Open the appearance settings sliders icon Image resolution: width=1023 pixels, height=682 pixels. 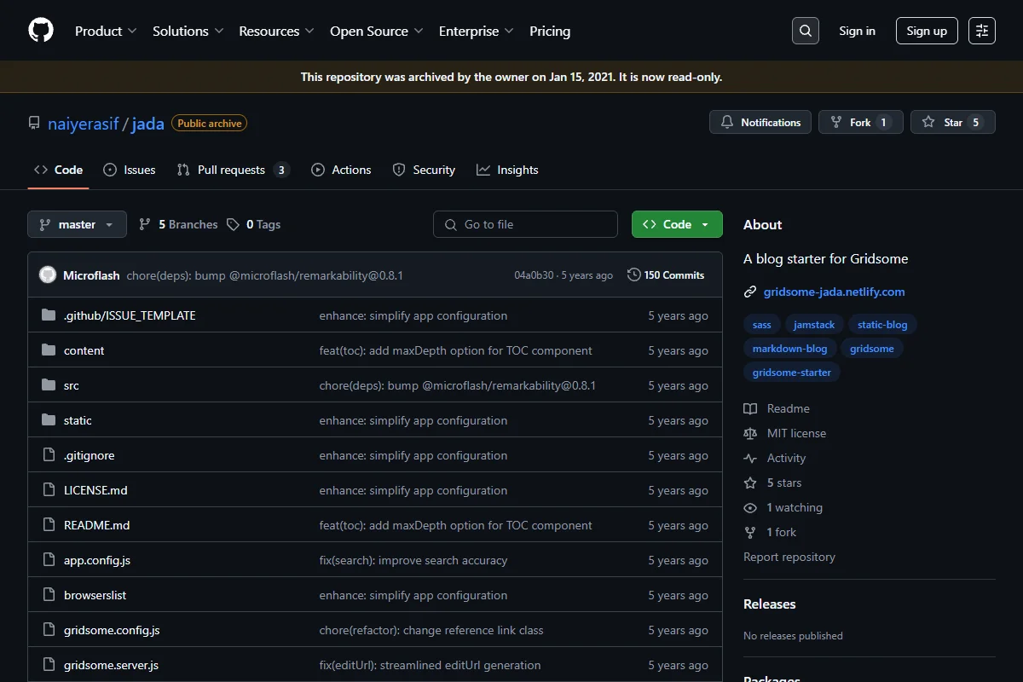click(982, 31)
